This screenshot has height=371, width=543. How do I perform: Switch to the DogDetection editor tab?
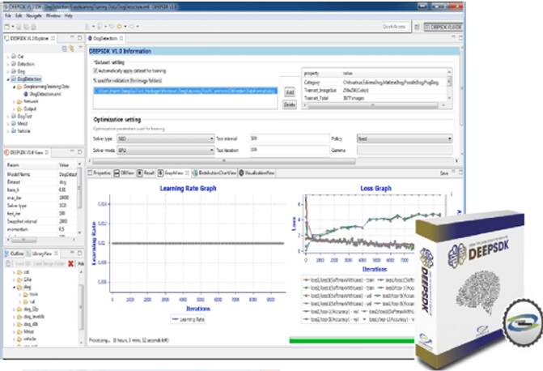105,38
